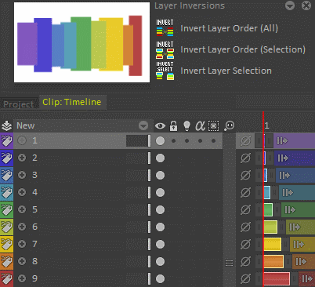Click the alpha transparency column header icon
The width and height of the screenshot is (315, 287).
click(200, 125)
